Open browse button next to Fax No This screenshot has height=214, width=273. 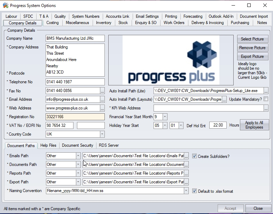[x=102, y=91]
